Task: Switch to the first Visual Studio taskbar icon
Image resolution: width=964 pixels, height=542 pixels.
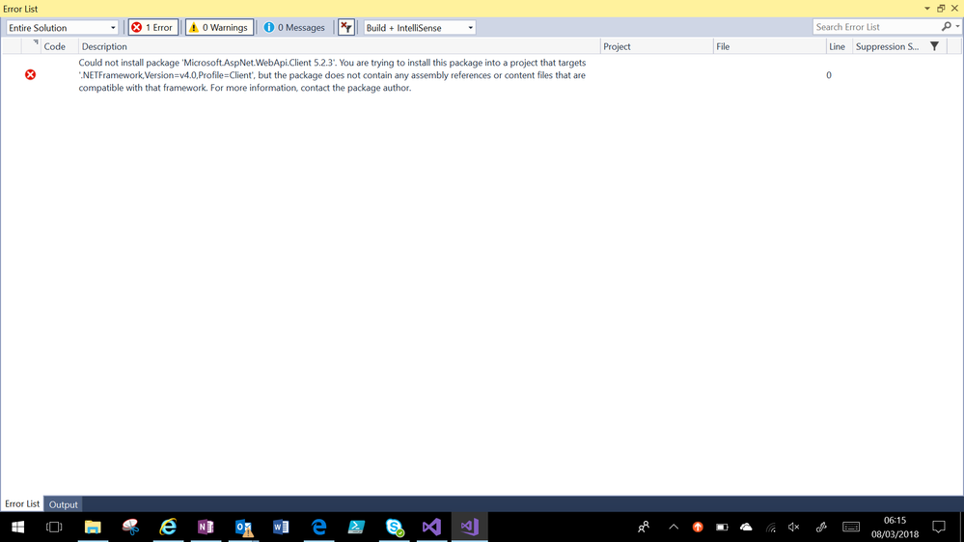Action: [432, 528]
